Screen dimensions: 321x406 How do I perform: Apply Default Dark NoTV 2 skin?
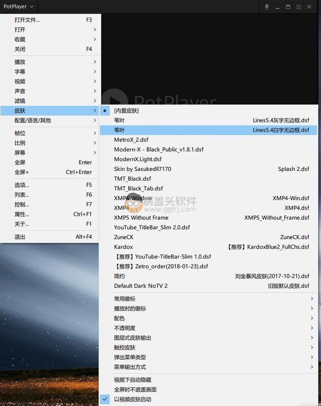point(209,286)
